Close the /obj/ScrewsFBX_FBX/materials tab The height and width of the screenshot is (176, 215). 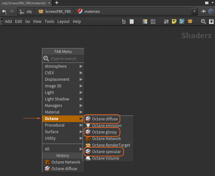[x=49, y=3]
